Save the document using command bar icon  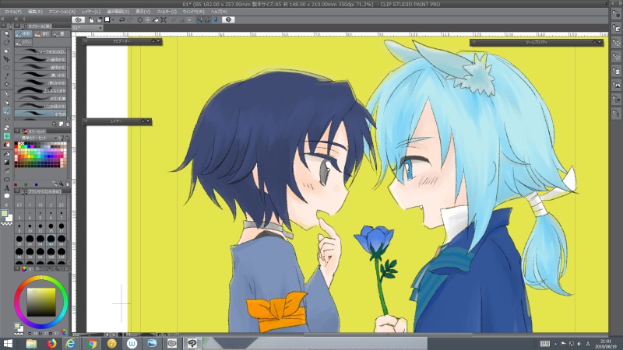(x=107, y=19)
